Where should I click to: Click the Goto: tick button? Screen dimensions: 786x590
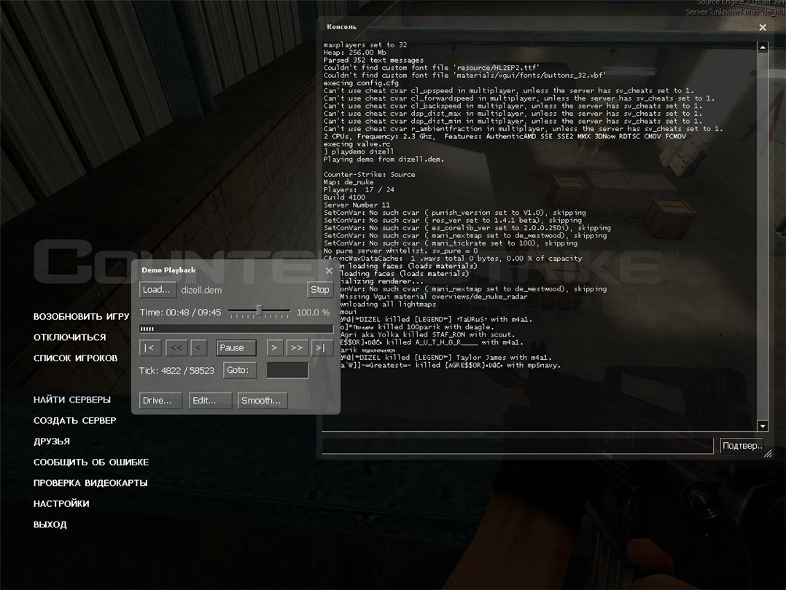click(x=240, y=370)
